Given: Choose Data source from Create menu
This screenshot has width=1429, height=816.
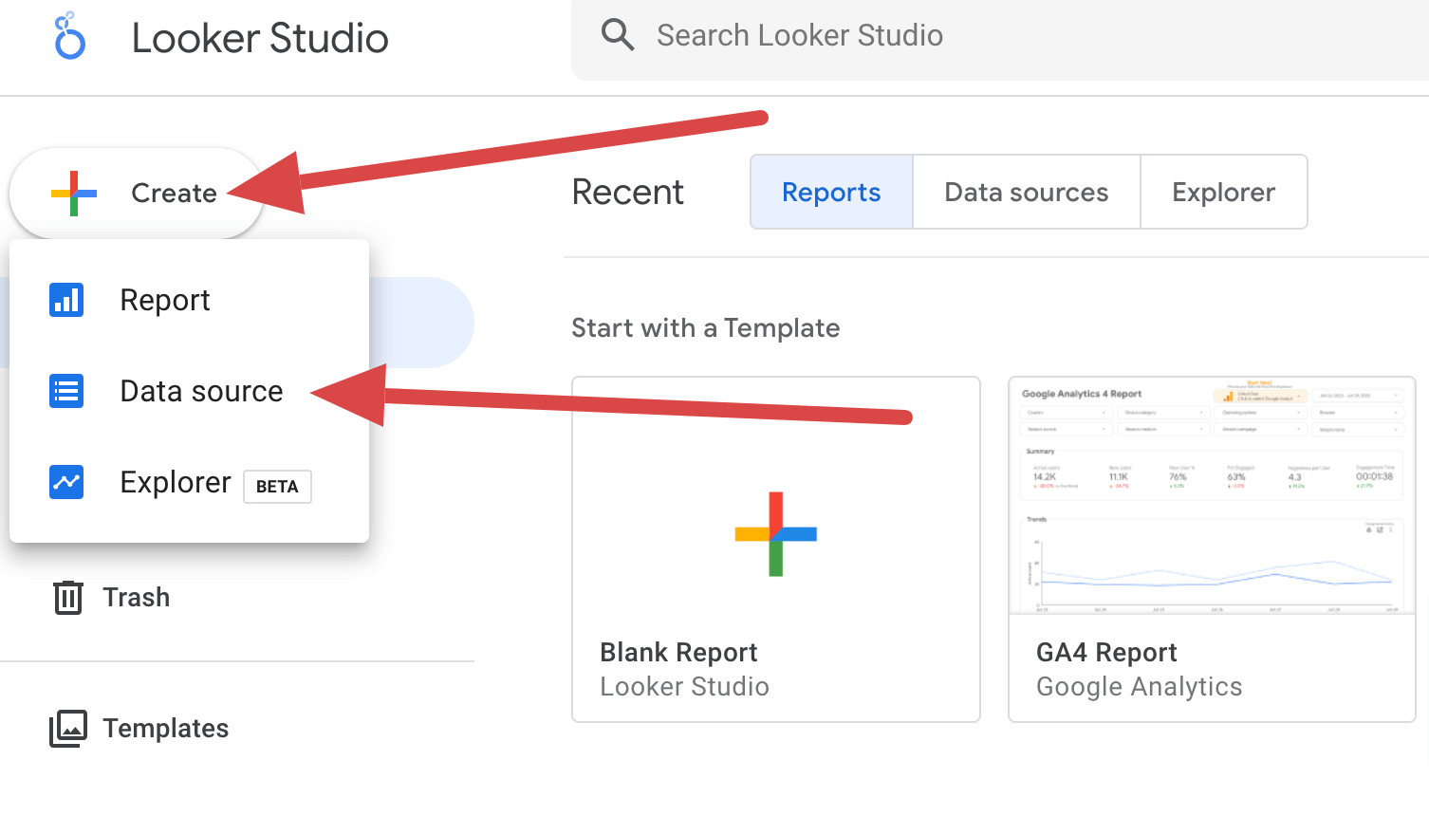Looking at the screenshot, I should tap(189, 391).
